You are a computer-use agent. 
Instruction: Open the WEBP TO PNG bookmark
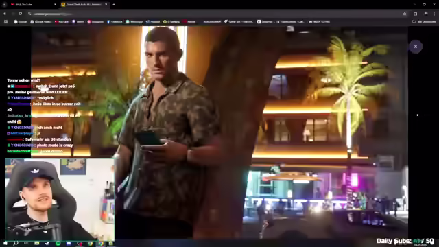tap(320, 21)
